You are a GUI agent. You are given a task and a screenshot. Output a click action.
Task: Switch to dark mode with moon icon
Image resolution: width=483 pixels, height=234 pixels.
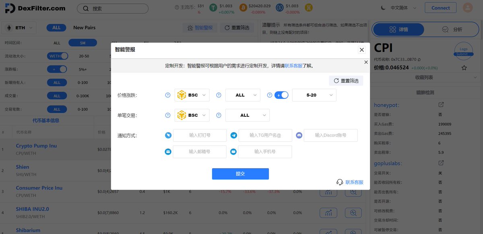[x=382, y=7]
